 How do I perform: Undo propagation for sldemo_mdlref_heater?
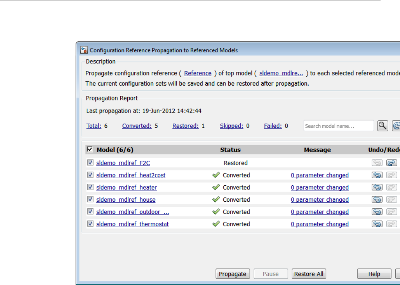pyautogui.click(x=377, y=187)
